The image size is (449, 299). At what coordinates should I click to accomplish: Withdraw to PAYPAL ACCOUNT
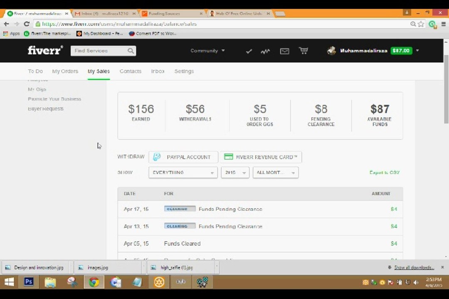pyautogui.click(x=183, y=157)
